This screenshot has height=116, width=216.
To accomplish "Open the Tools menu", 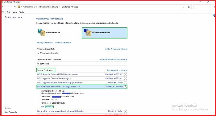I will pyautogui.click(x=22, y=12).
